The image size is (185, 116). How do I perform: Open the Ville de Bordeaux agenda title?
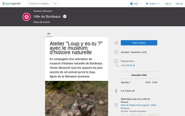pos(47,16)
